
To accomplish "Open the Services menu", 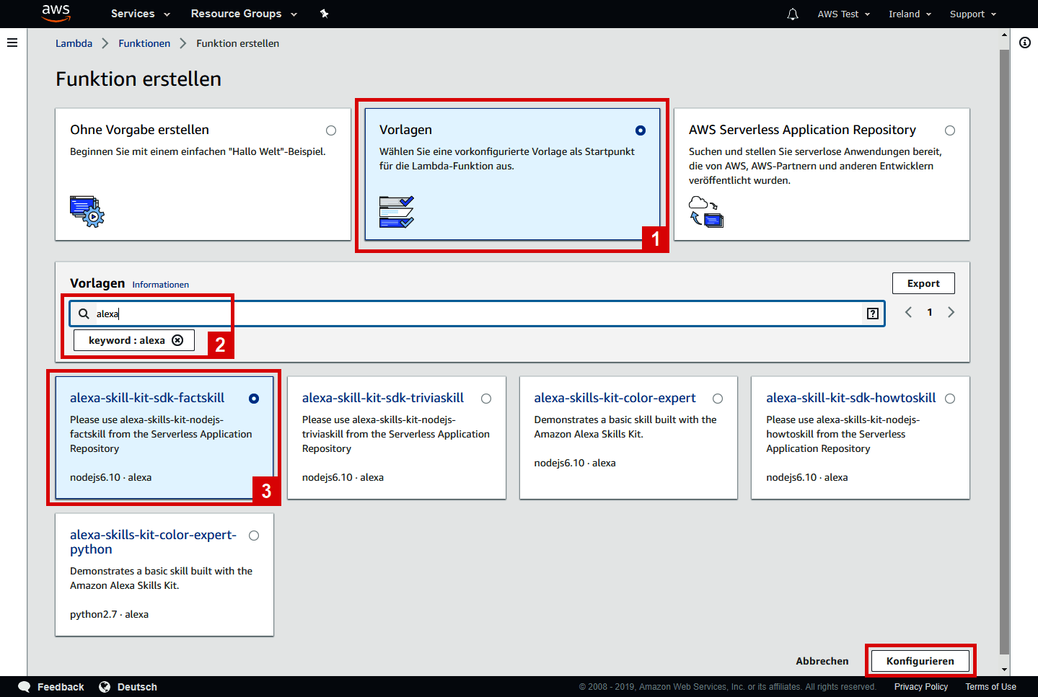I will tap(139, 14).
